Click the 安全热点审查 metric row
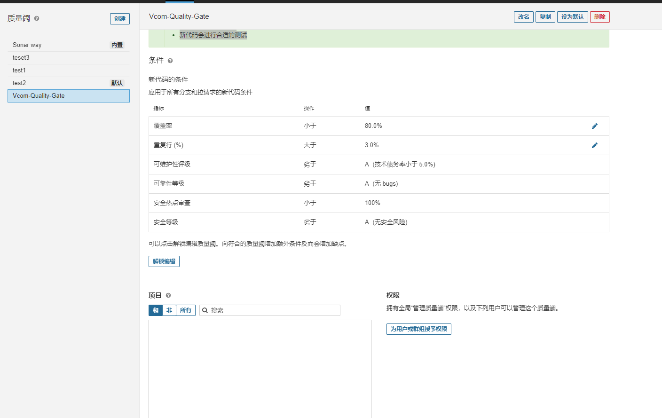 tap(379, 203)
